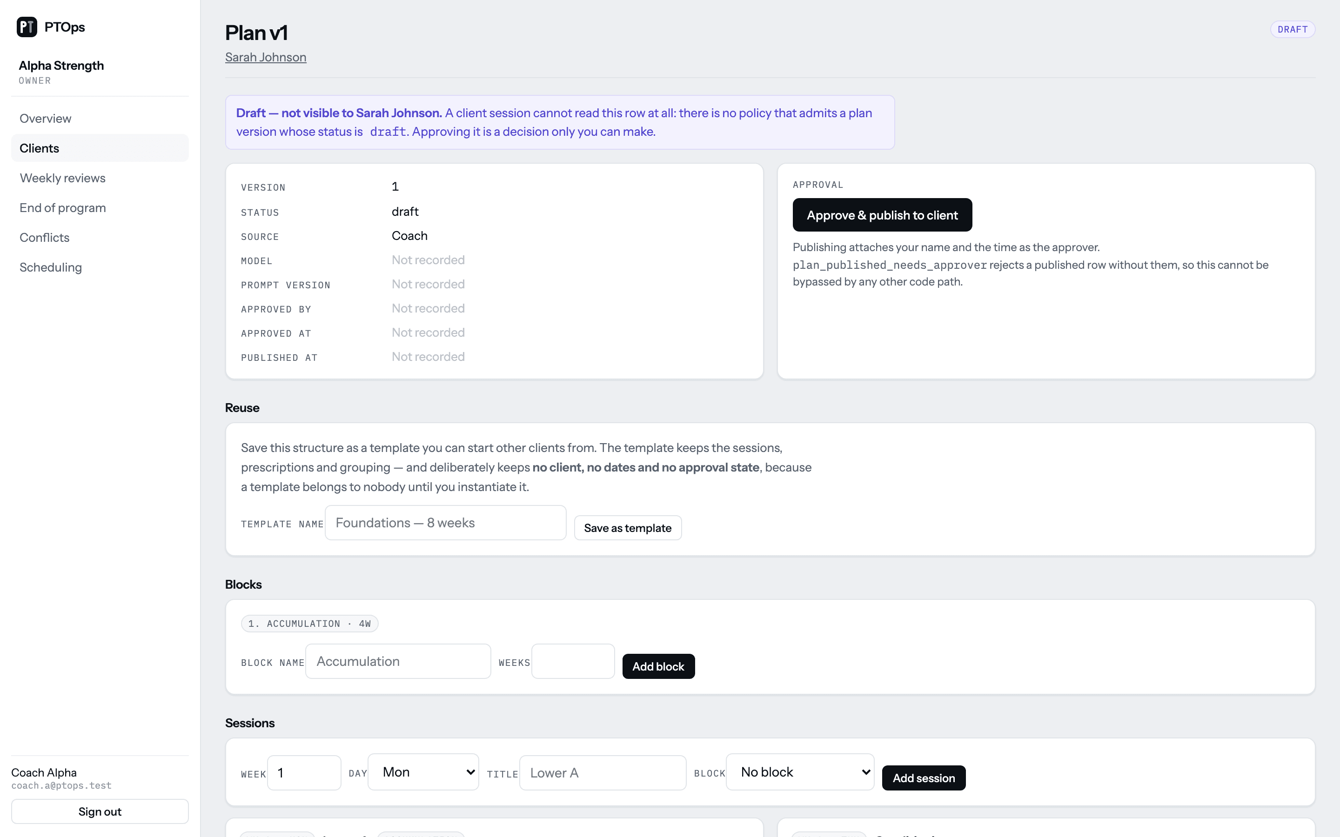Click the 'Alpha Strength' organization name
1340x837 pixels.
click(x=61, y=65)
